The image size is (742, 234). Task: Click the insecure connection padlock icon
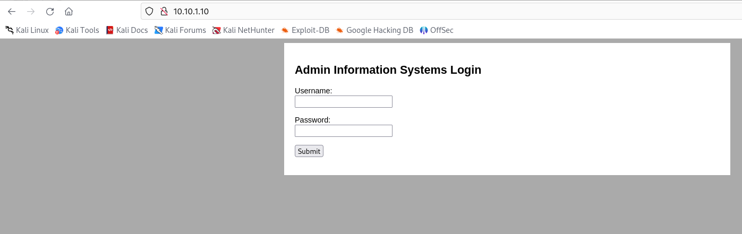164,11
